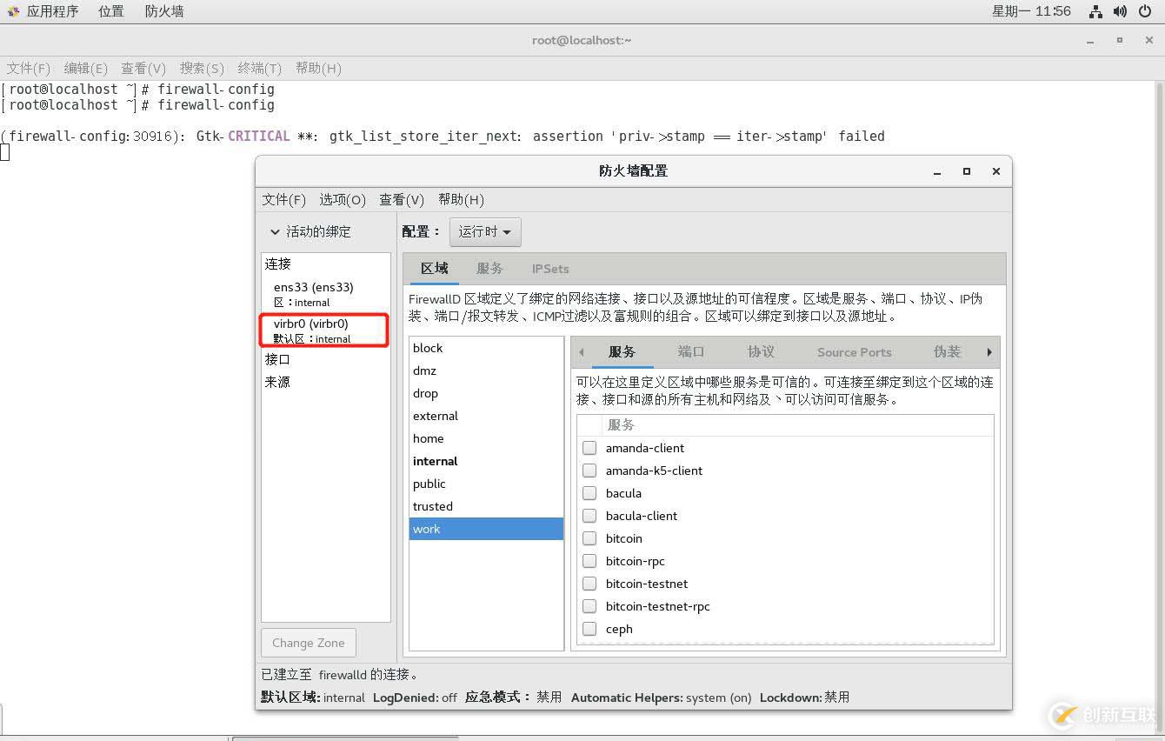Image resolution: width=1165 pixels, height=741 pixels.
Task: Click Lockdown: 禁用 in status bar
Action: pos(804,697)
